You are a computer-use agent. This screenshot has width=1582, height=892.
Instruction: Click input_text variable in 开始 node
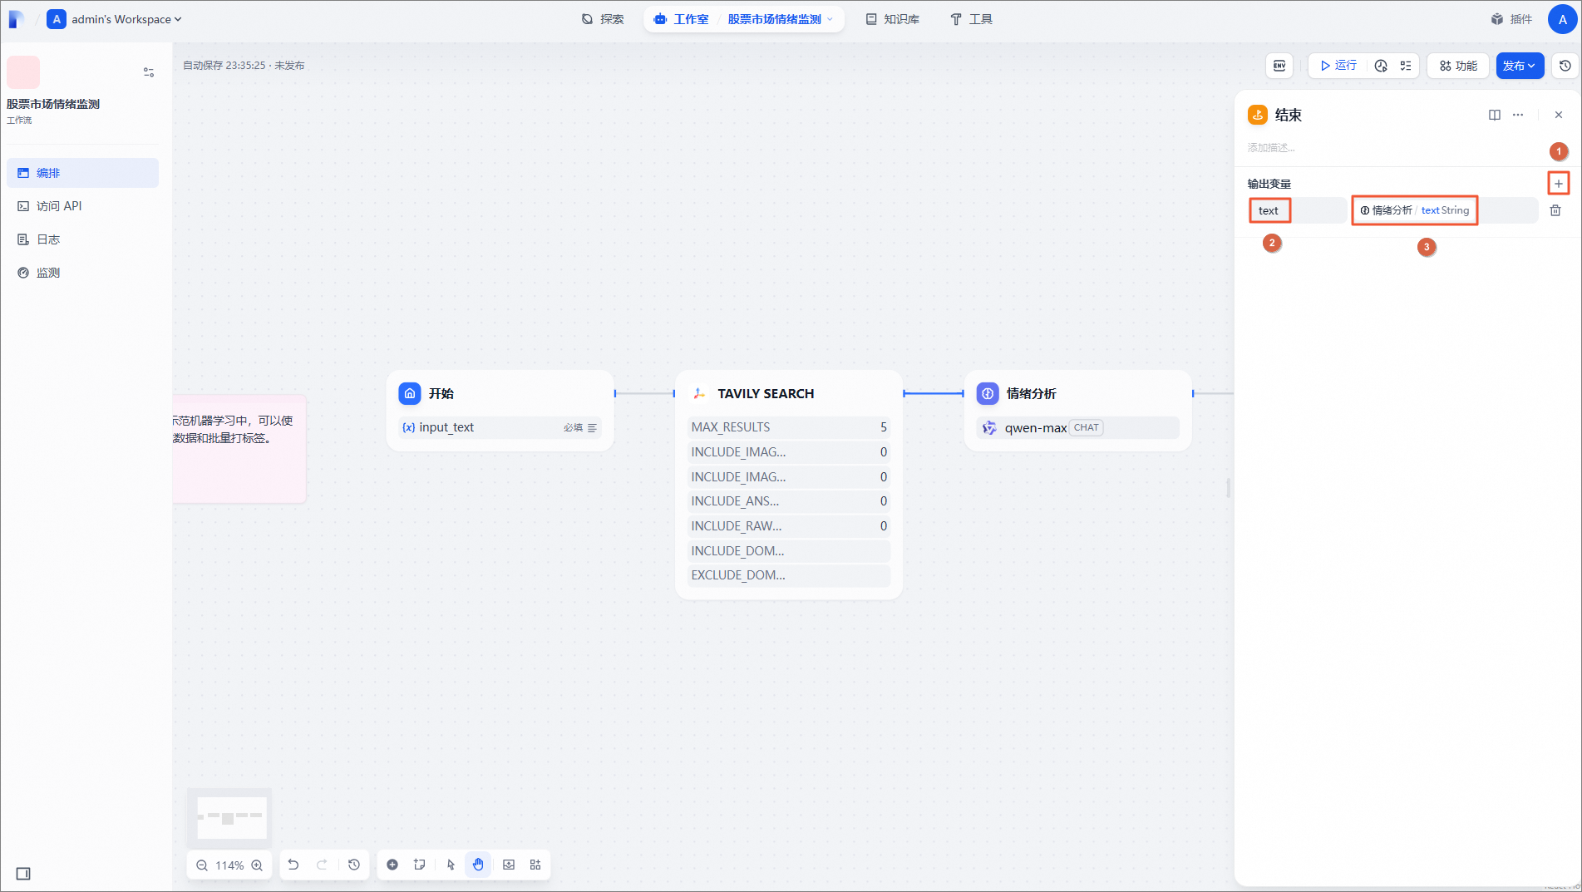tap(500, 427)
